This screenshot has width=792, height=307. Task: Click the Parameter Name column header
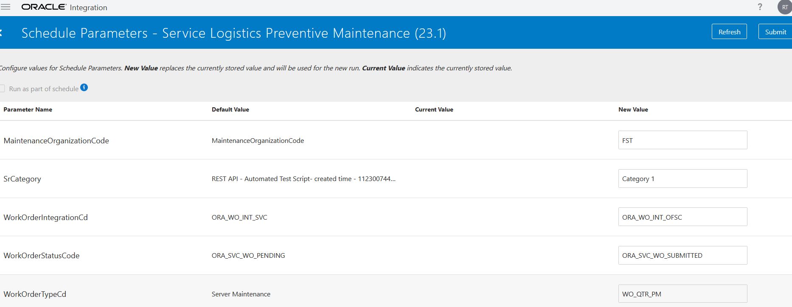28,109
